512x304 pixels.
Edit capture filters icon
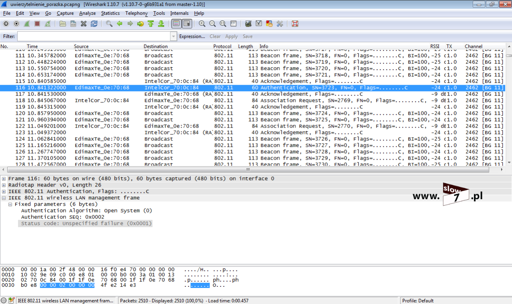click(x=248, y=24)
